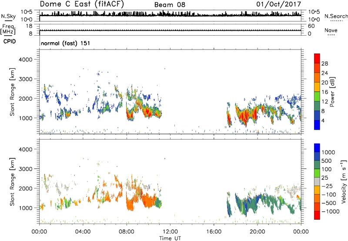Click the 'Velocity [m s-1]' colorbar label
The image size is (348, 241).
pyautogui.click(x=344, y=181)
